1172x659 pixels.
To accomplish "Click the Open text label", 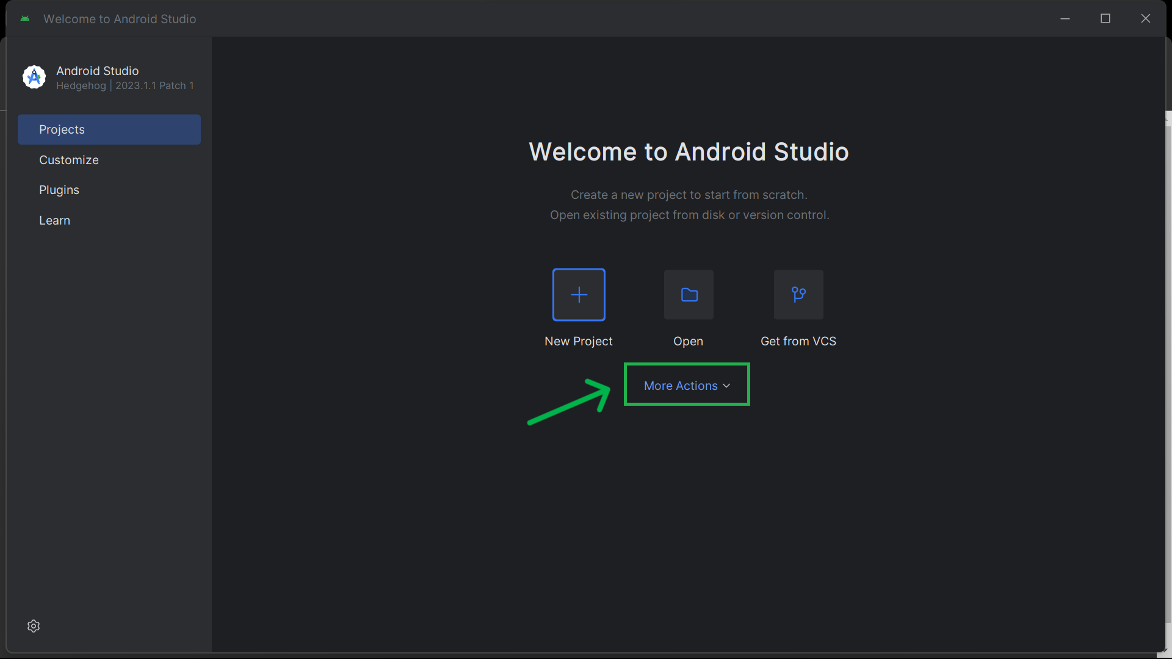I will pos(688,341).
